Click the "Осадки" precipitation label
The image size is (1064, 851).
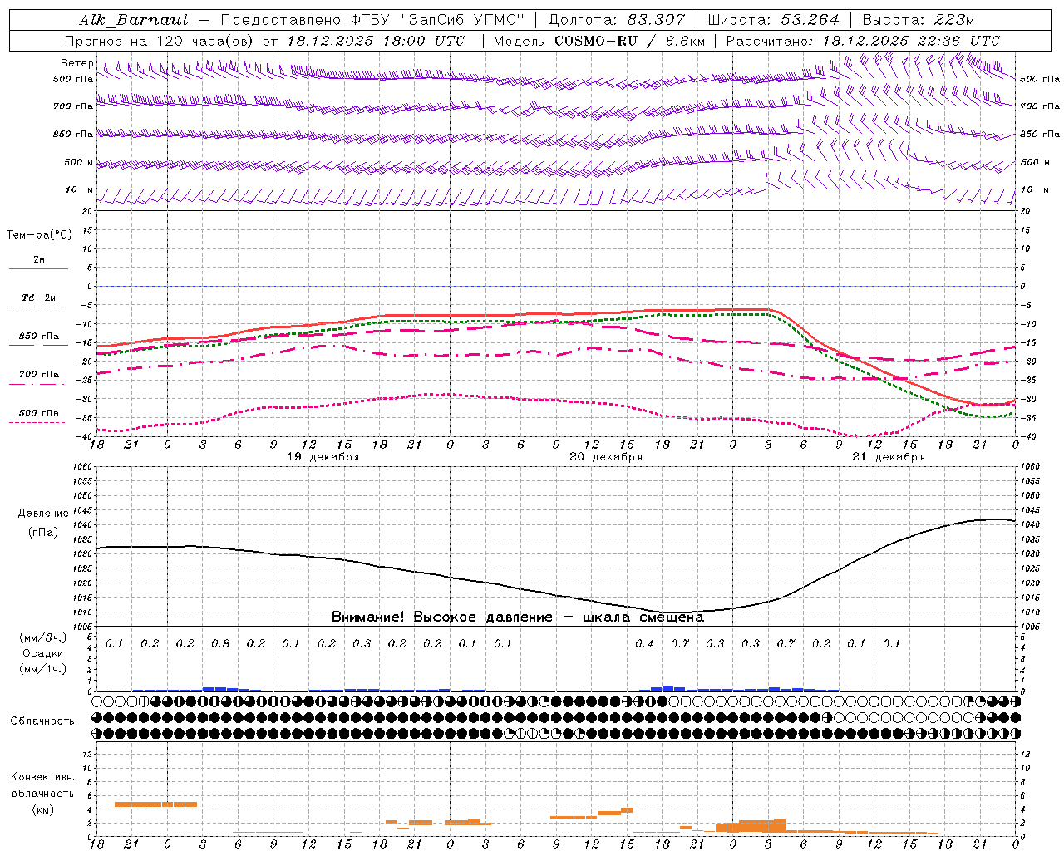click(x=43, y=654)
